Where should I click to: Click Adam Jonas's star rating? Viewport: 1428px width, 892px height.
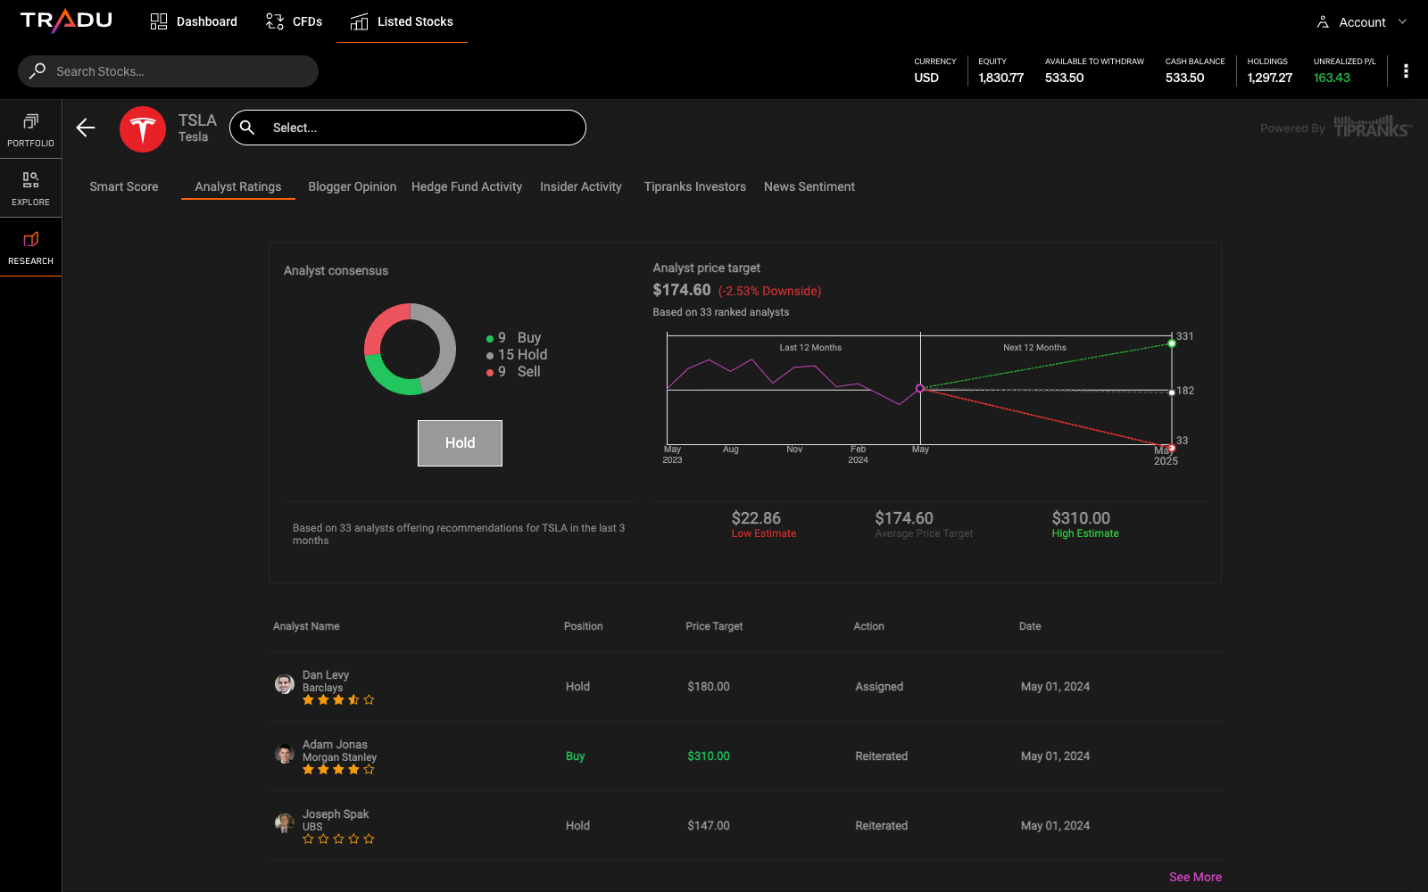click(x=338, y=770)
